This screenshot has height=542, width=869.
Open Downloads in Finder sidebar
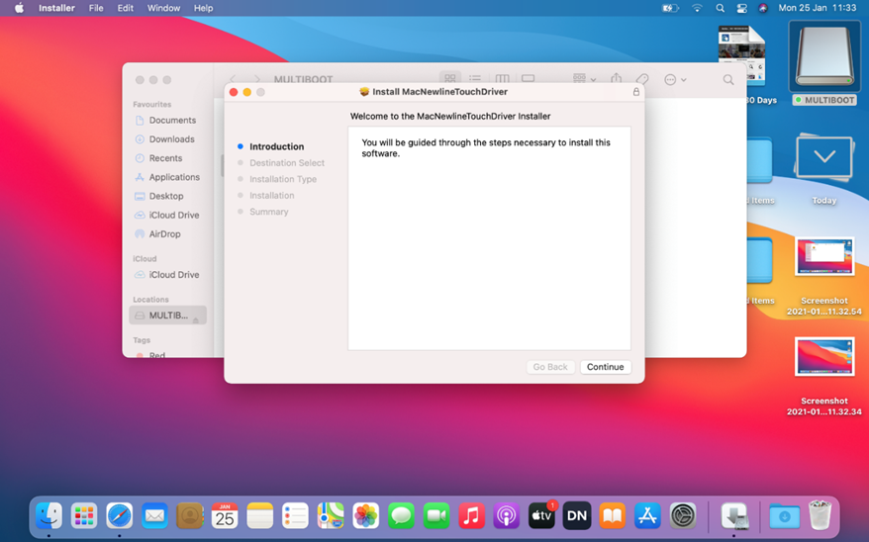tap(171, 139)
